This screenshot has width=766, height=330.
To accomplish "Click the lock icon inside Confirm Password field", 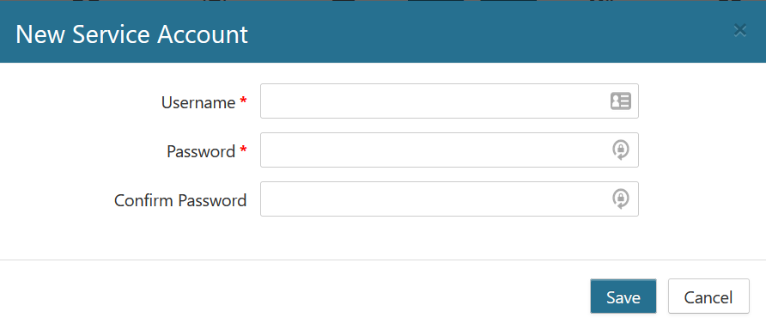I will click(x=620, y=199).
